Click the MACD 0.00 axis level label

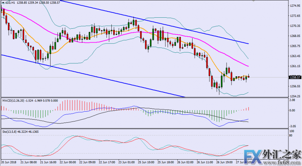point(293,111)
